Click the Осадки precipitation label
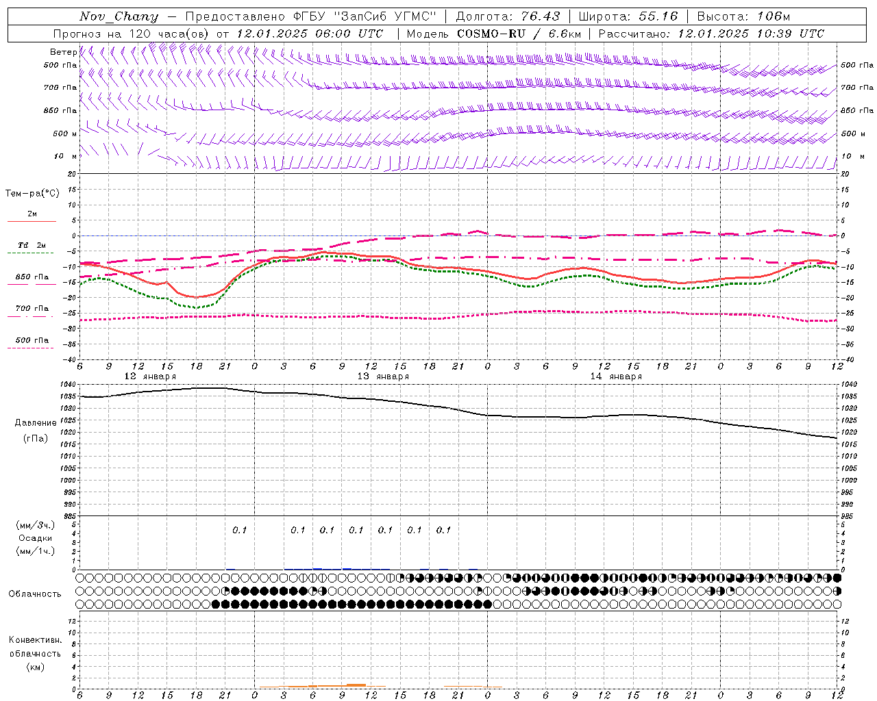The height and width of the screenshot is (701, 877). (36, 538)
